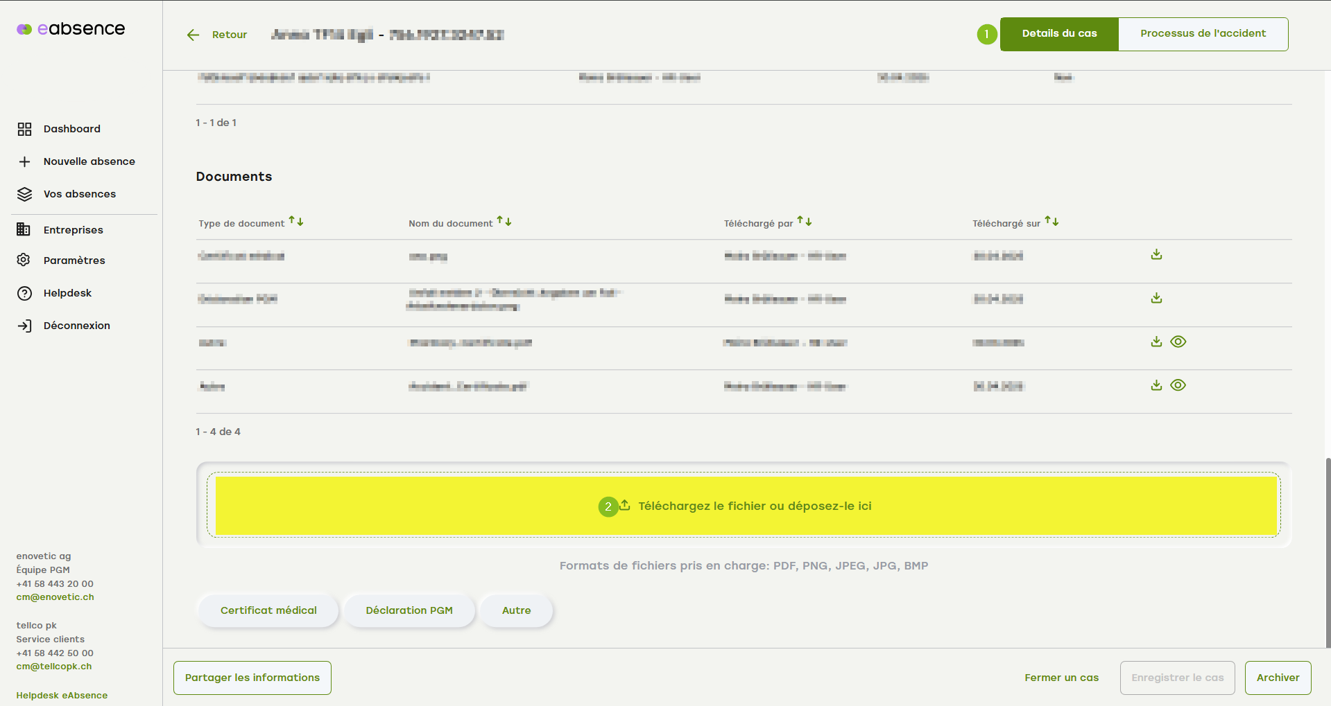Viewport: 1331px width, 706px height.
Task: Download the fourth document in the list
Action: [x=1156, y=385]
